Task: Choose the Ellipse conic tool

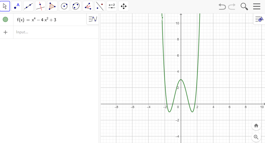Action: [76, 6]
